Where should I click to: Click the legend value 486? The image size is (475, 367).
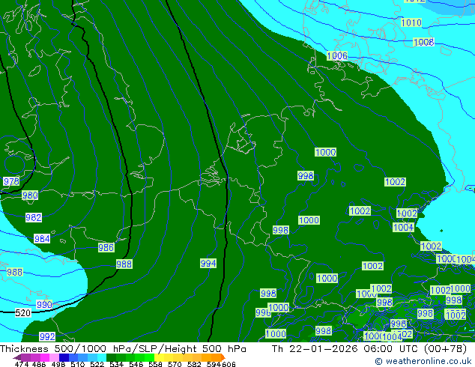point(39,364)
